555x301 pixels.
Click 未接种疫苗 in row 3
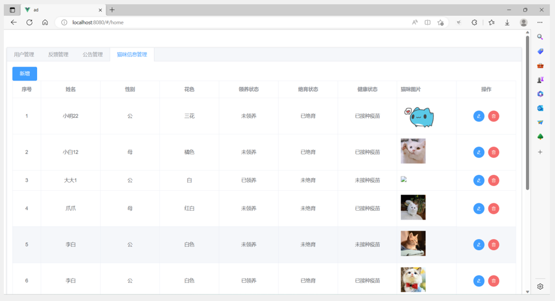tap(368, 180)
